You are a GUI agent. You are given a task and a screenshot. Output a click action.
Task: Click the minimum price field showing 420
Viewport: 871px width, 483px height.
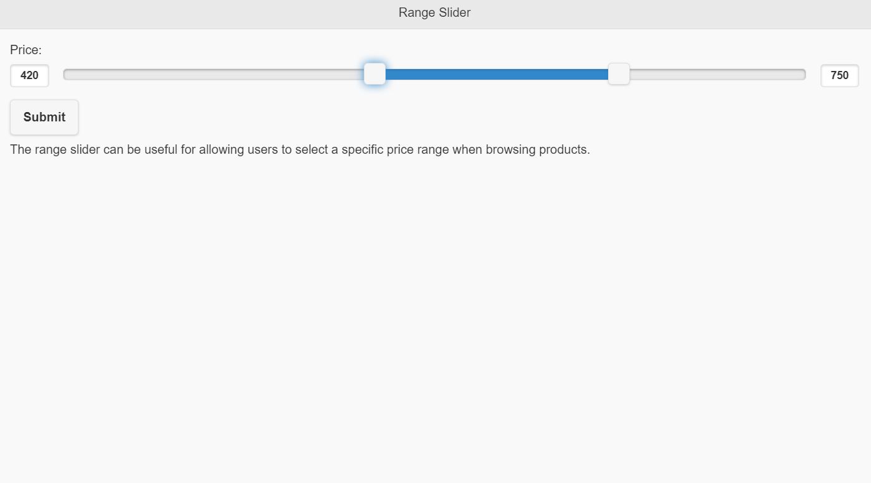pos(29,75)
